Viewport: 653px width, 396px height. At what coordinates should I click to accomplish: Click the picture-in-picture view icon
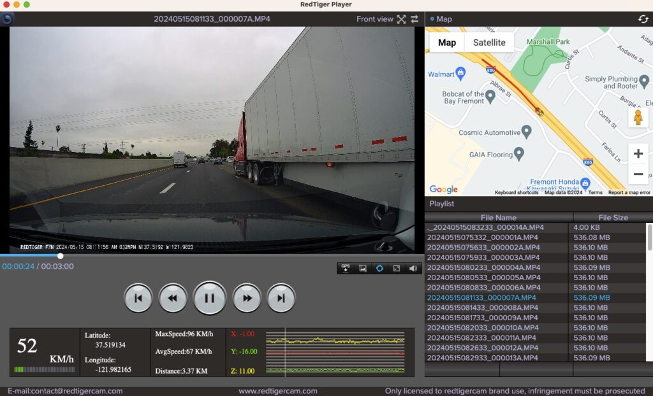tap(396, 268)
